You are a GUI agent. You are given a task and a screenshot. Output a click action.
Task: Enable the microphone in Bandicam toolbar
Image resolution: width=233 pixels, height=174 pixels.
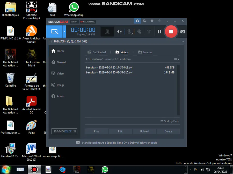pyautogui.click(x=130, y=31)
